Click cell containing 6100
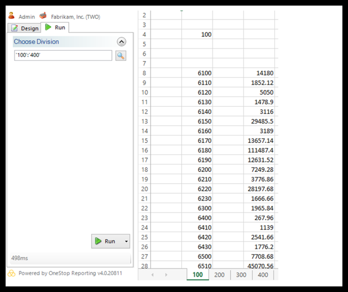Image resolution: width=348 pixels, height=292 pixels. pos(197,73)
